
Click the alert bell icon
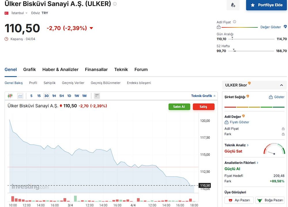click(233, 5)
